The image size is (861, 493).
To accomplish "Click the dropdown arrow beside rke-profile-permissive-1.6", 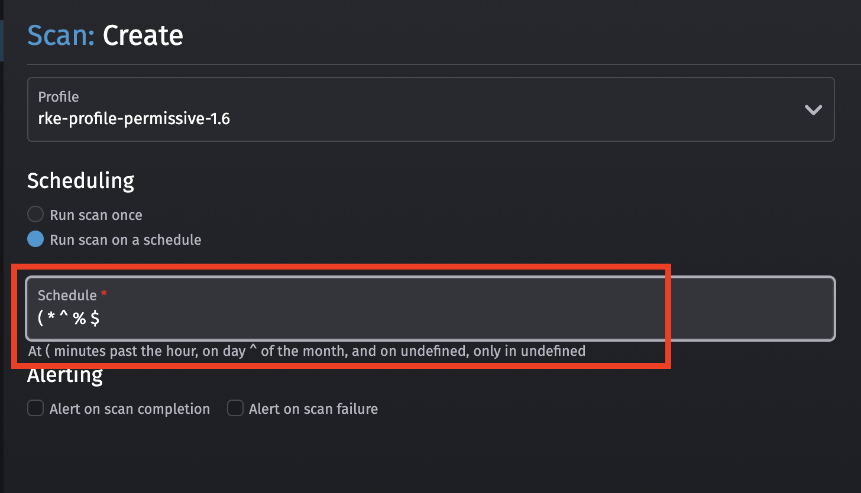I will click(x=813, y=109).
